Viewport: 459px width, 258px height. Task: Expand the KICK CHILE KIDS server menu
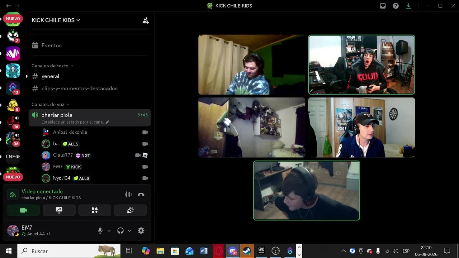click(56, 20)
